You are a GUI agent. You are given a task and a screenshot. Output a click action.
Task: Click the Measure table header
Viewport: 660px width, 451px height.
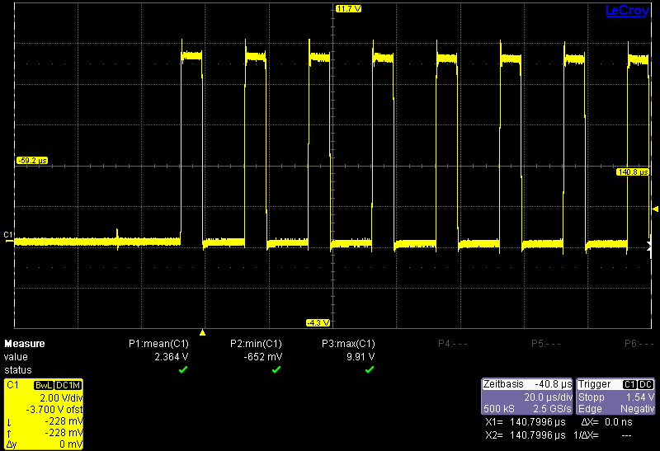(x=25, y=344)
